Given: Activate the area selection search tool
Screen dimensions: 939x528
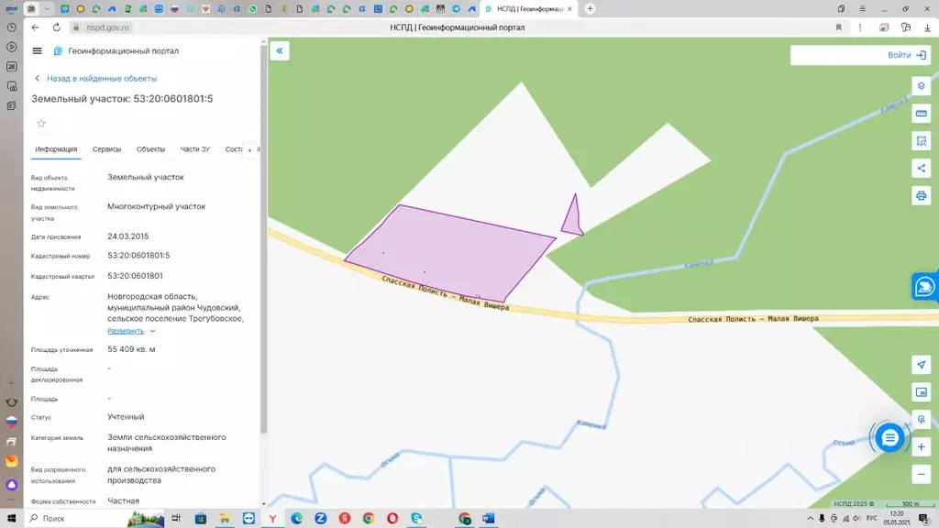Looking at the screenshot, I should [922, 141].
